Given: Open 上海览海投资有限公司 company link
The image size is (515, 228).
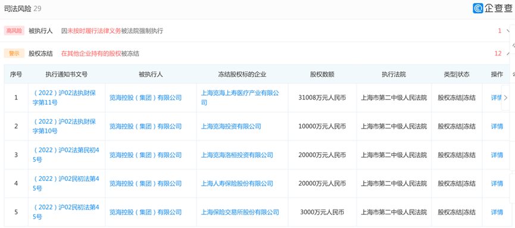Looking at the screenshot, I should point(231,126).
